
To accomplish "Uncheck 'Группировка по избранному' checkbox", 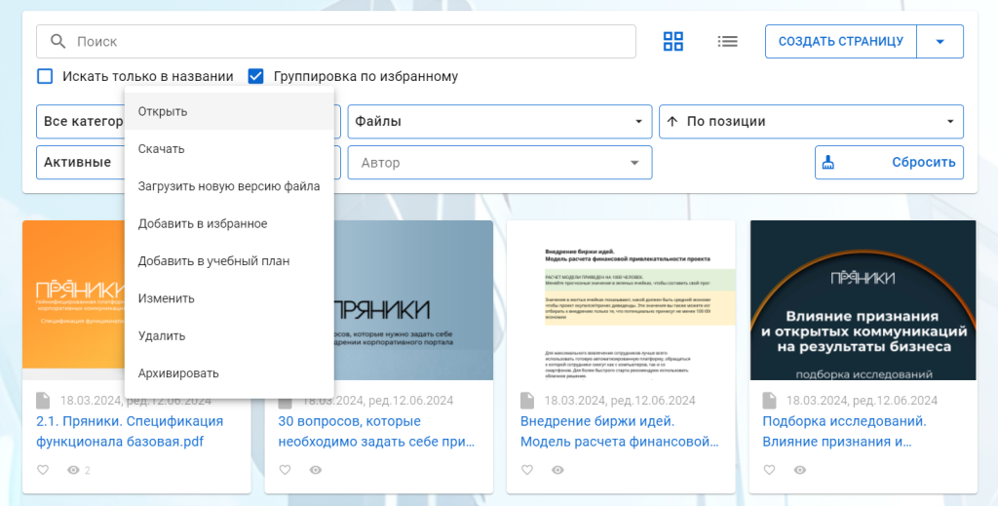I will tap(256, 76).
